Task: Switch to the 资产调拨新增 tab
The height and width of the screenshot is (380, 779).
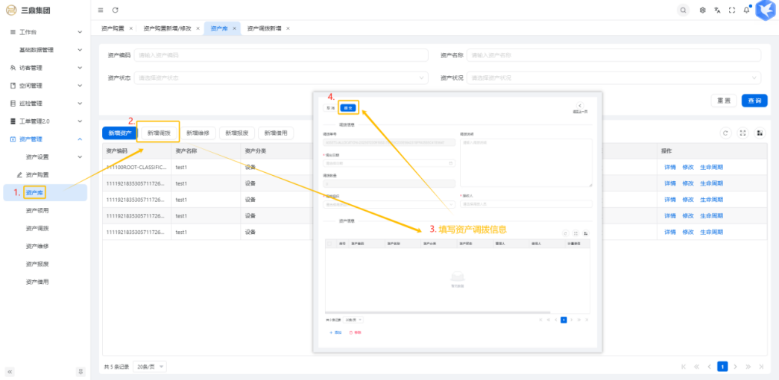Action: [x=264, y=28]
